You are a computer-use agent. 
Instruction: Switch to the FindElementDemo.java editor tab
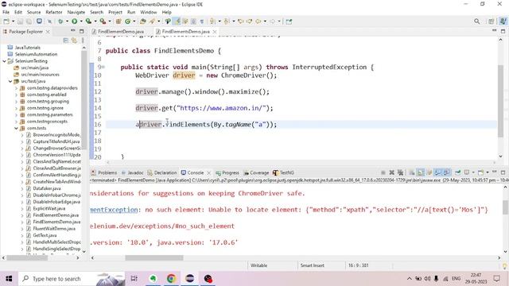click(x=121, y=32)
